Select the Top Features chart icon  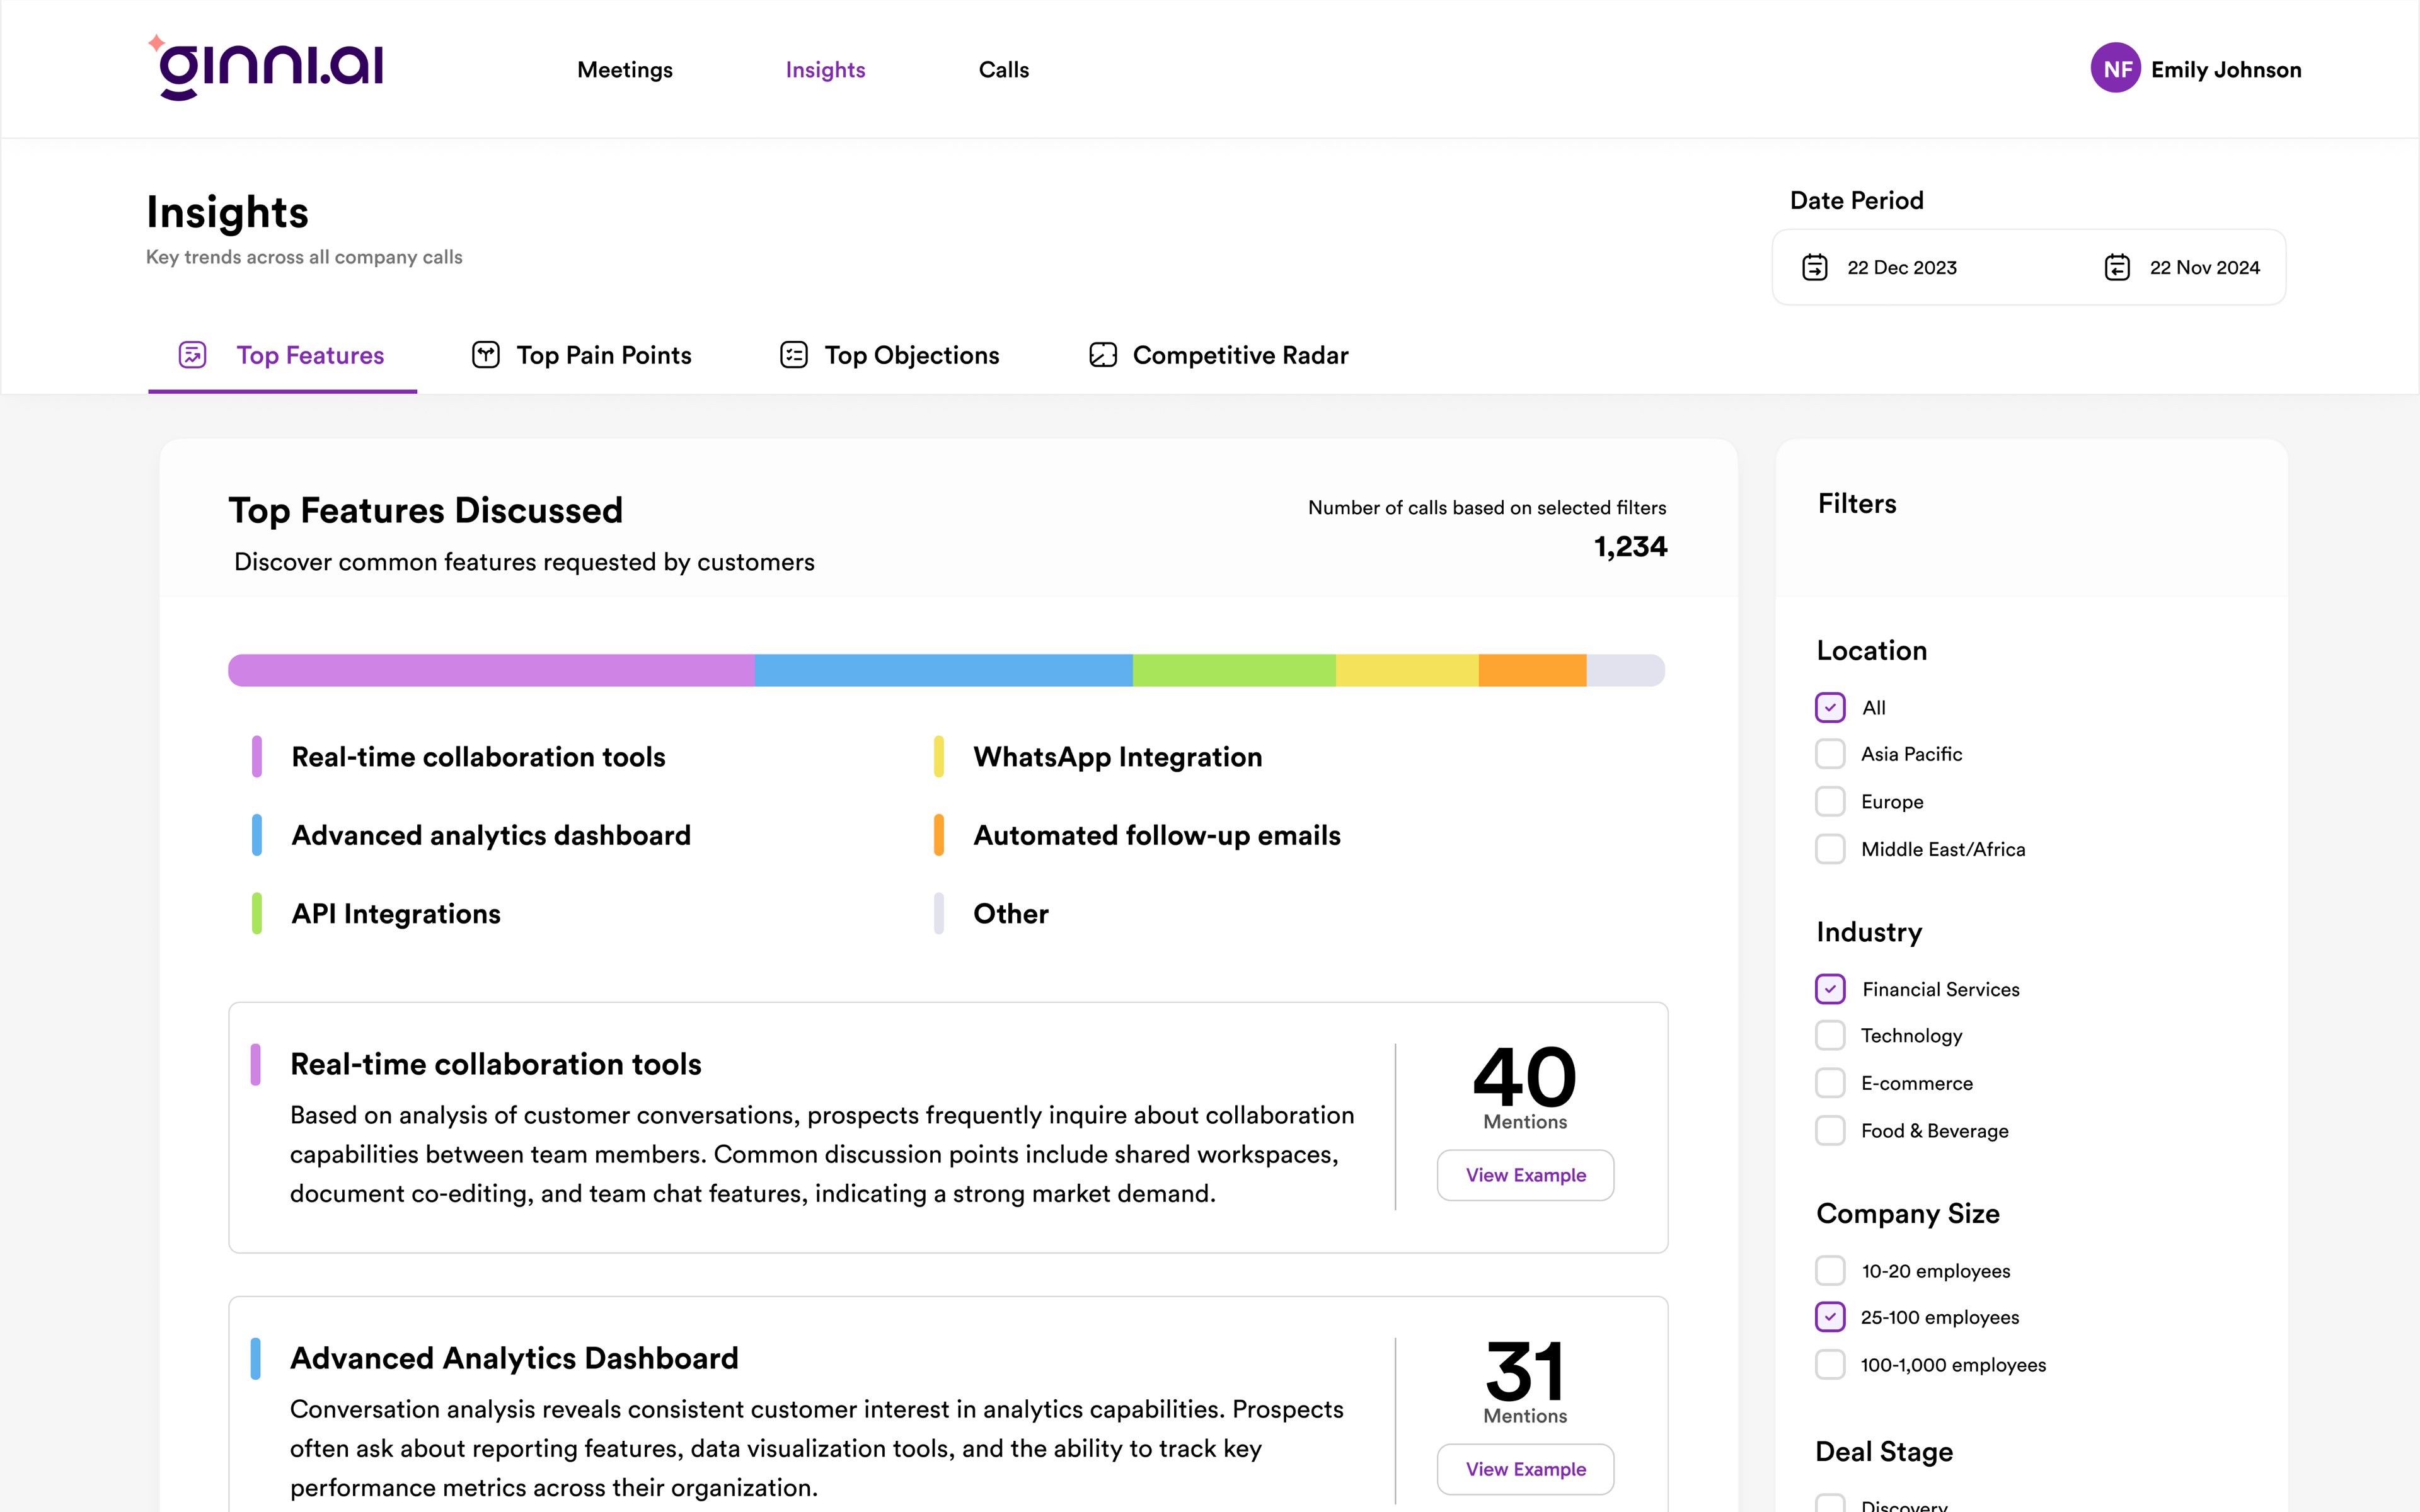pos(192,354)
